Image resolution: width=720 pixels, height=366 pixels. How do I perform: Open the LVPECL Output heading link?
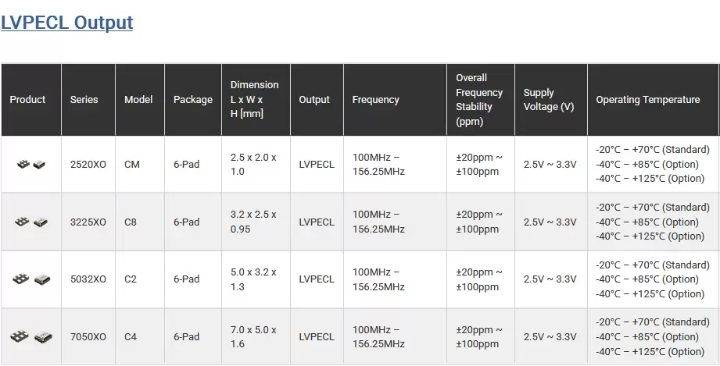67,23
